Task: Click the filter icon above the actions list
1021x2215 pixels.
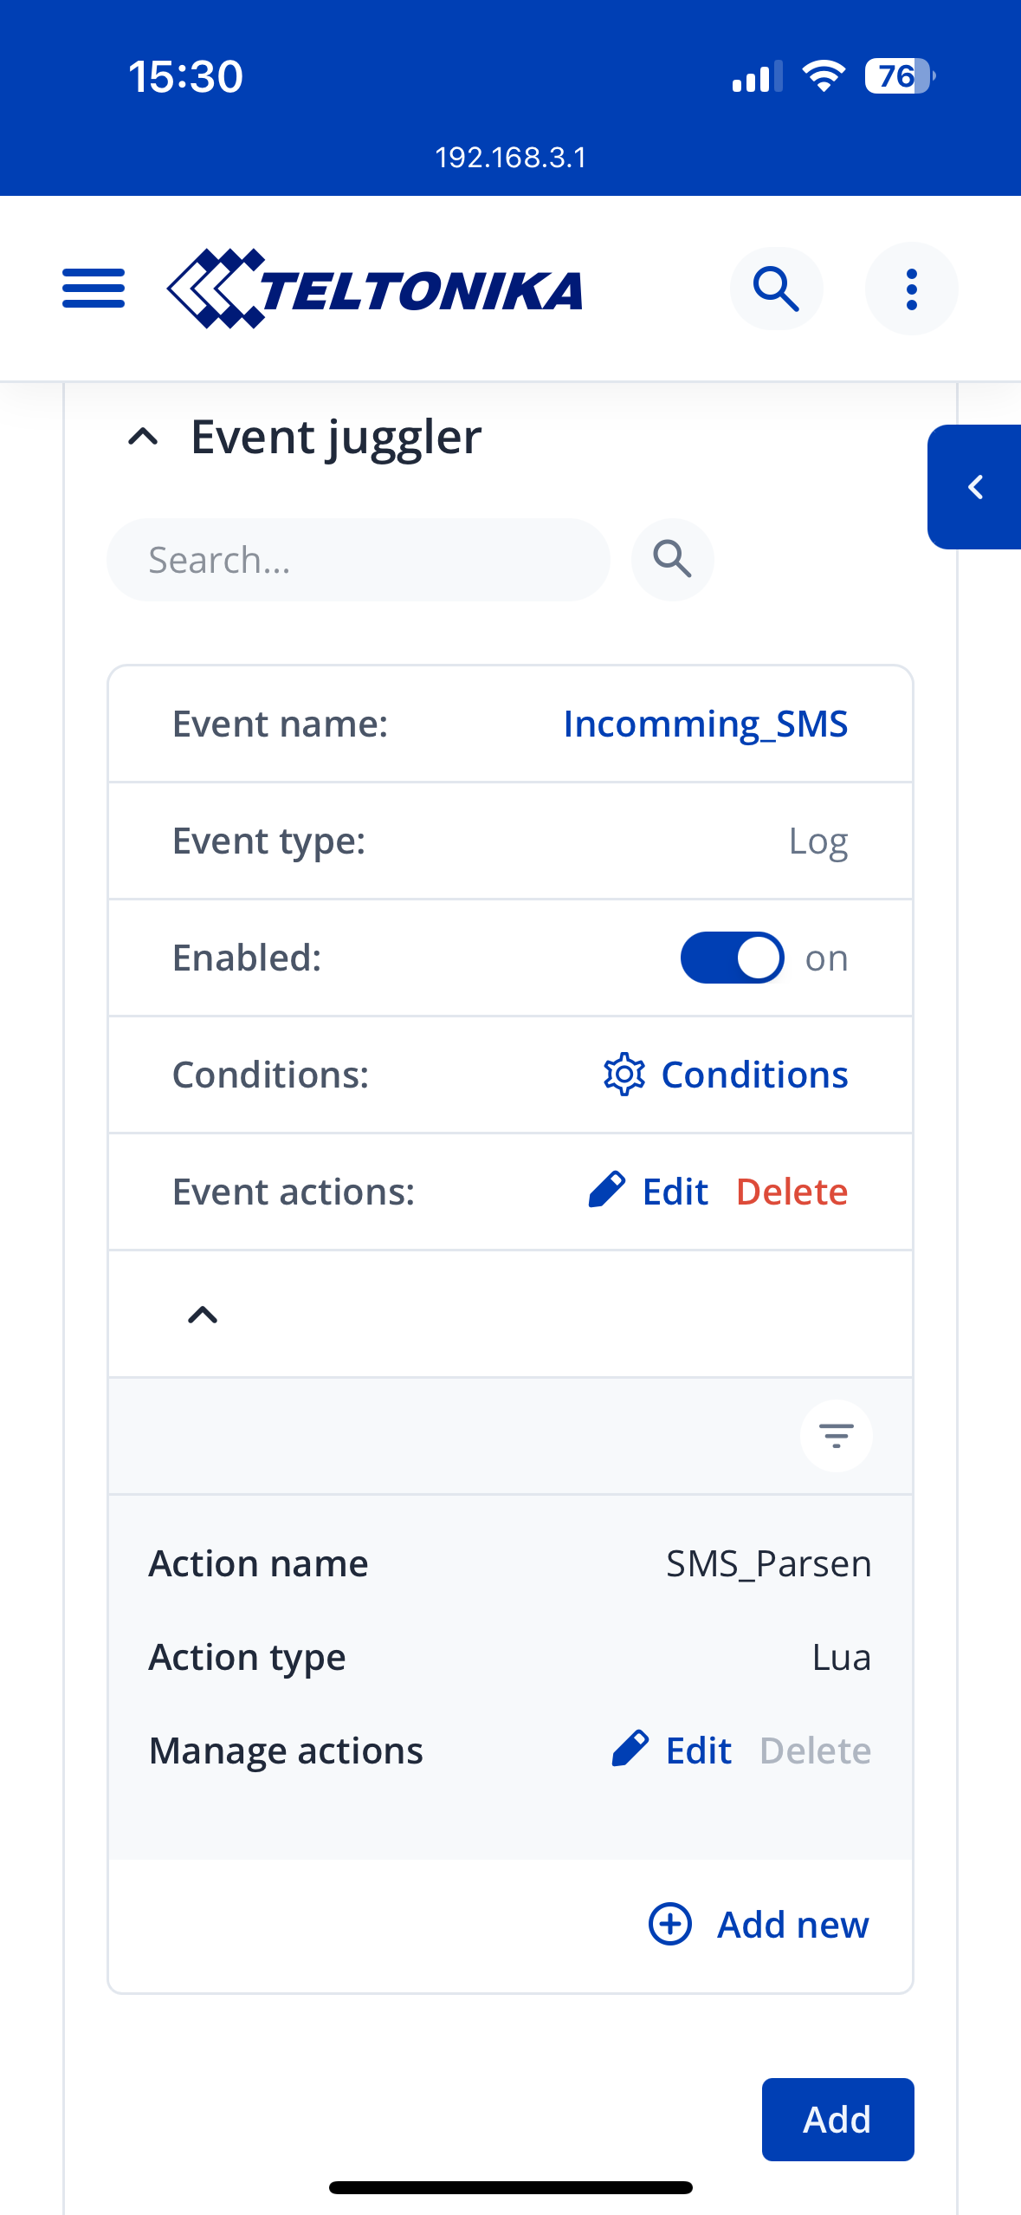Action: pyautogui.click(x=836, y=1436)
